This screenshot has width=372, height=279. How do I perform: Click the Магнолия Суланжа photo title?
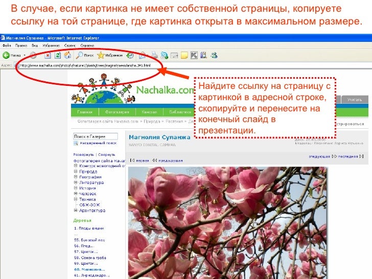pyautogui.click(x=159, y=137)
